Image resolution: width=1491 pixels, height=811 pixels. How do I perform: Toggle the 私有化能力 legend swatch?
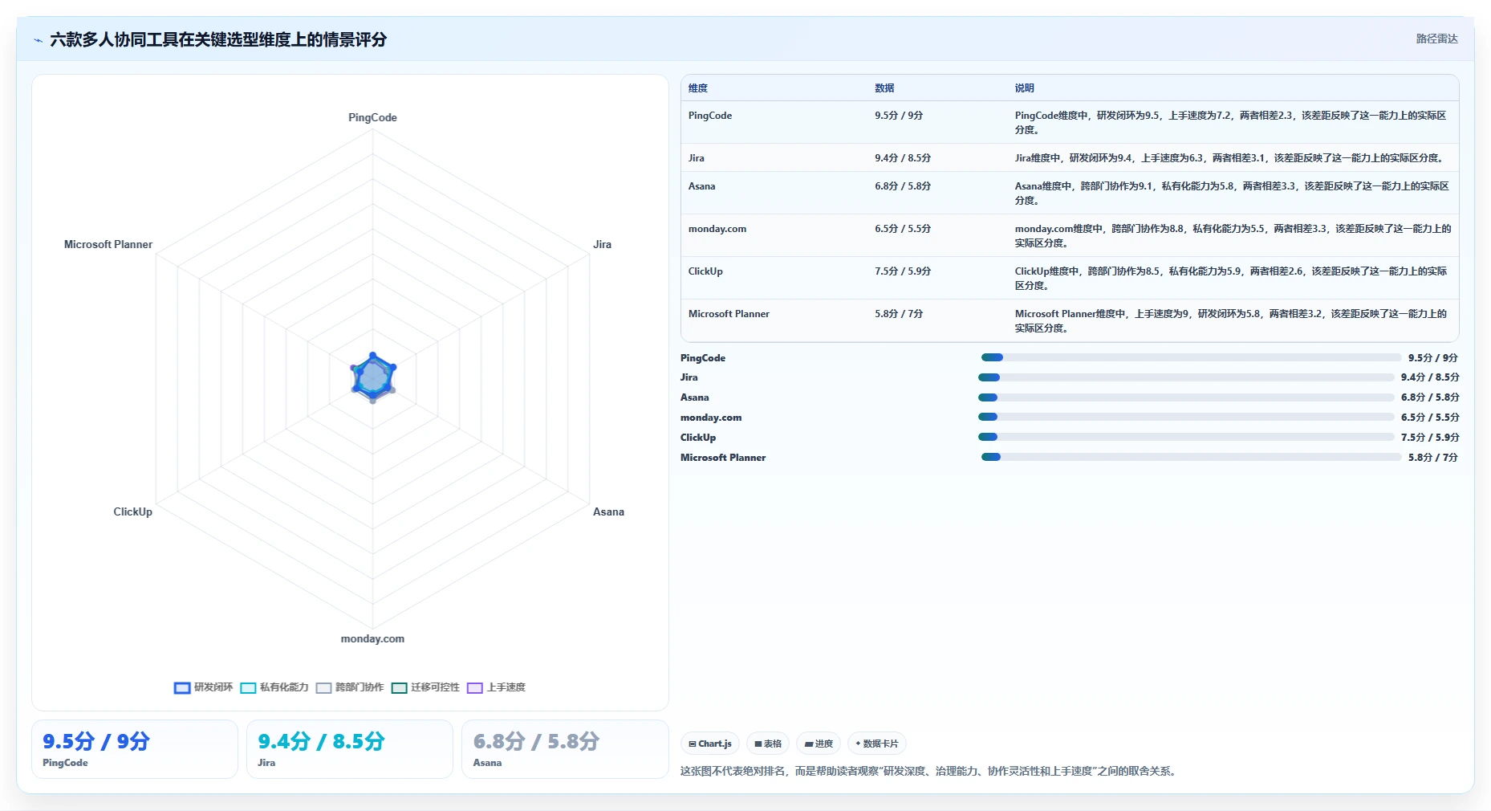[x=248, y=687]
